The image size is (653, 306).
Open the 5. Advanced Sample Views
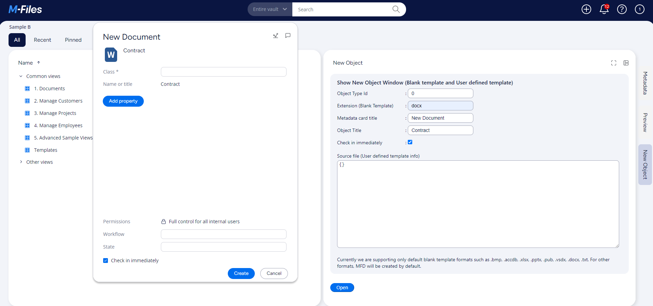tap(64, 138)
